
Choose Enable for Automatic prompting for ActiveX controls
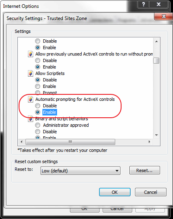coord(38,112)
